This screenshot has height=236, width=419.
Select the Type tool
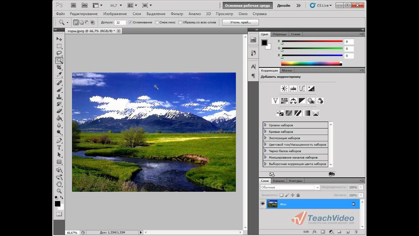click(x=59, y=147)
